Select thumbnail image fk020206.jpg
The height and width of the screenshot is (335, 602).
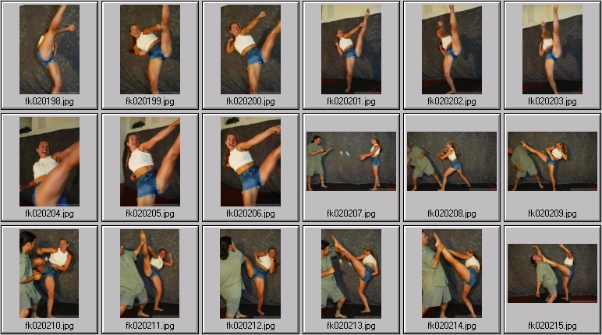coord(251,161)
